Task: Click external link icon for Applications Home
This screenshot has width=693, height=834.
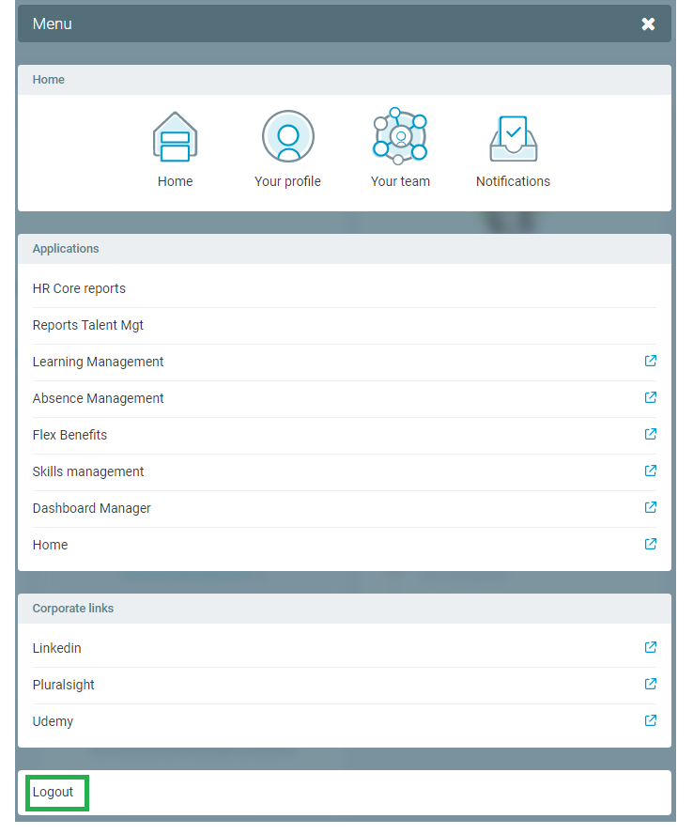Action: (x=651, y=544)
